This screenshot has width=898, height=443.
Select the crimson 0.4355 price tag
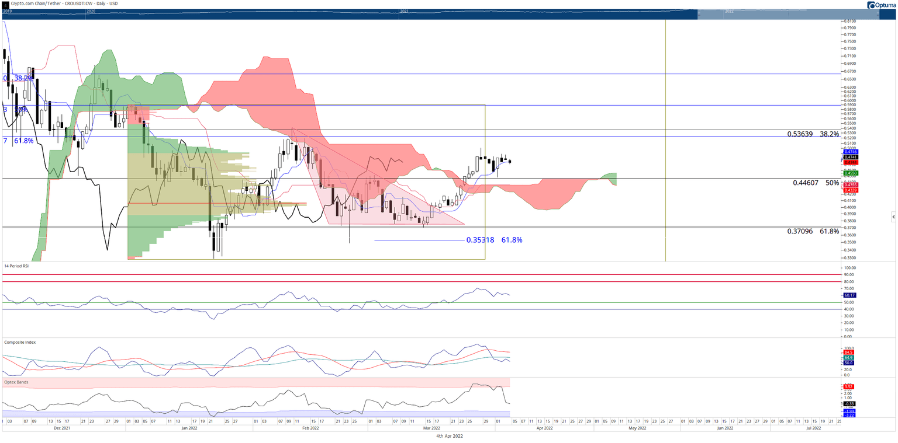click(851, 185)
